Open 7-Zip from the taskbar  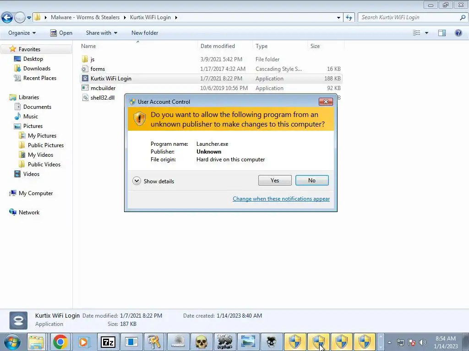tap(108, 342)
